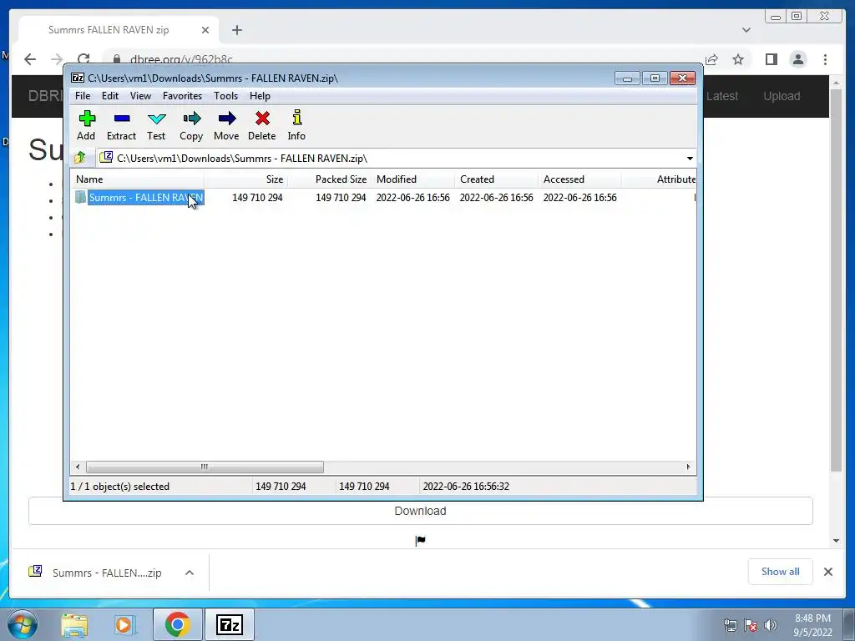
Task: Open the 7-Zip window title icon
Action: 78,78
